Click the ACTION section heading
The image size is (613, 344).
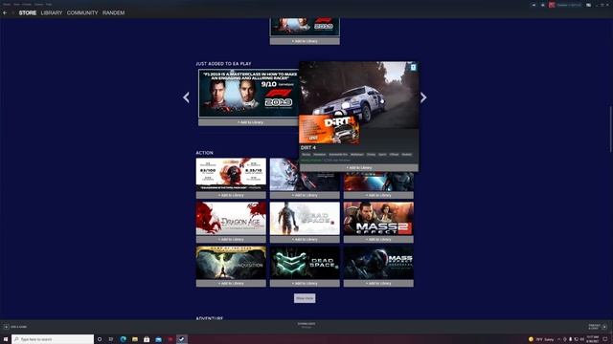[204, 153]
